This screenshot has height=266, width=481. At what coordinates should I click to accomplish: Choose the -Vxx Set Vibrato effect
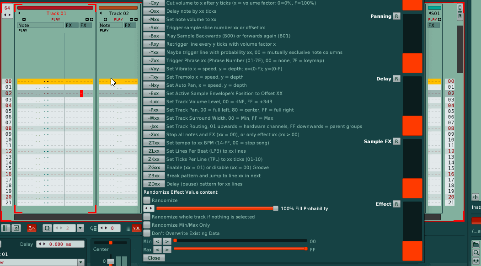pos(154,69)
